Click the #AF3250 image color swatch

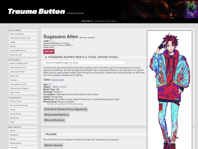point(49,52)
